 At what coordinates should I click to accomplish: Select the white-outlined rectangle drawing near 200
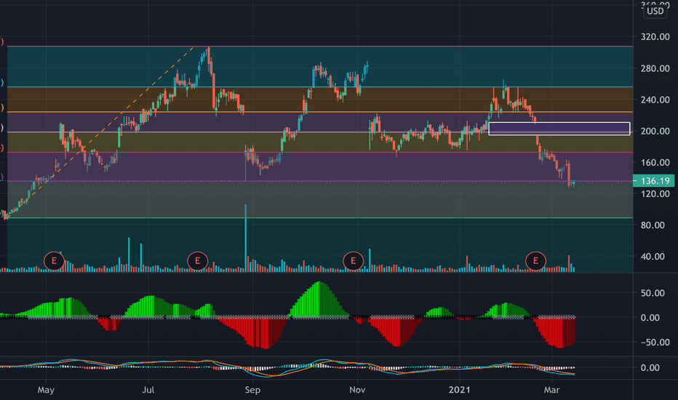(x=559, y=129)
